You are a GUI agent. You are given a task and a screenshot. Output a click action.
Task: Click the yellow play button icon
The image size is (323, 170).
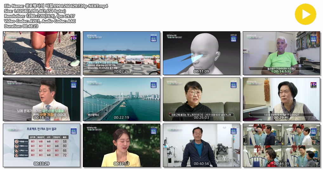[305, 14]
